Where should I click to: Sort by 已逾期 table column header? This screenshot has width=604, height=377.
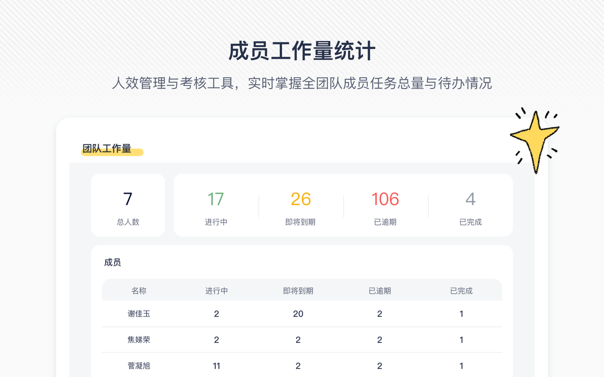click(379, 291)
